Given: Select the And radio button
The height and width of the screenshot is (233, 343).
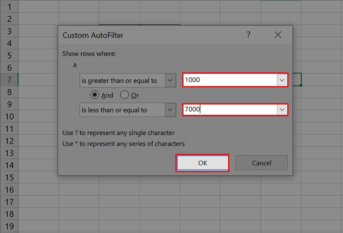Looking at the screenshot, I should pyautogui.click(x=95, y=95).
